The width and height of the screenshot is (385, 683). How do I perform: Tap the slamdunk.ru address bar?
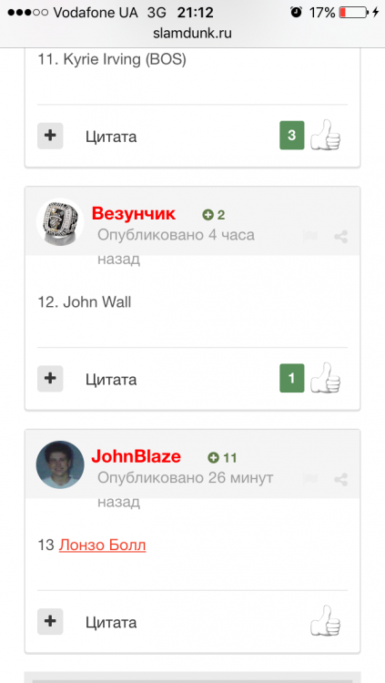pyautogui.click(x=193, y=33)
